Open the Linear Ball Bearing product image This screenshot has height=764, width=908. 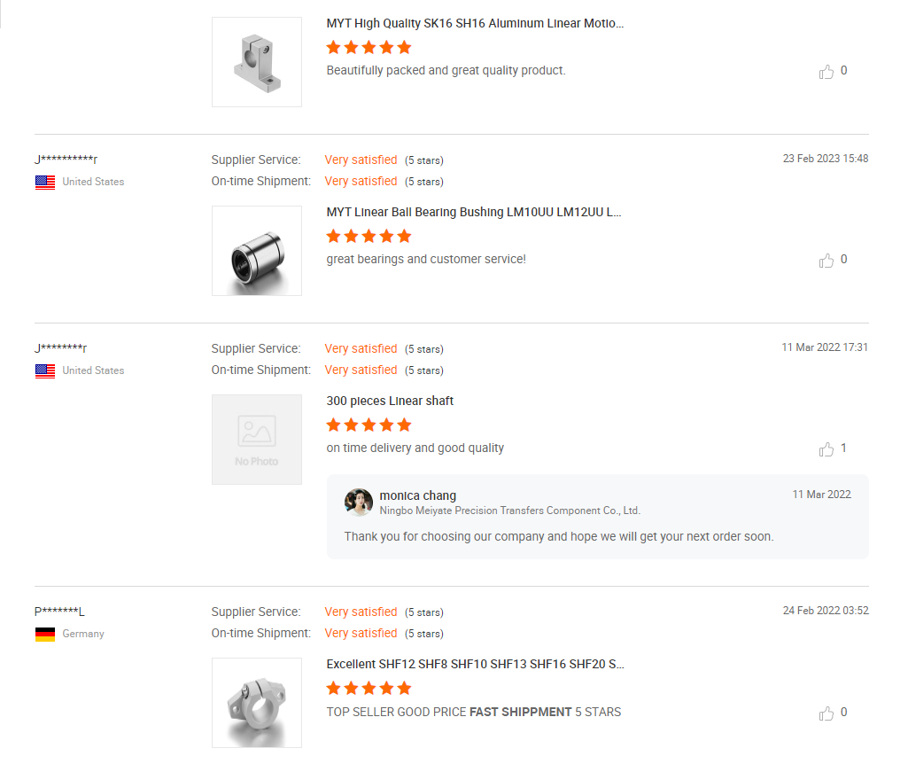(x=257, y=251)
